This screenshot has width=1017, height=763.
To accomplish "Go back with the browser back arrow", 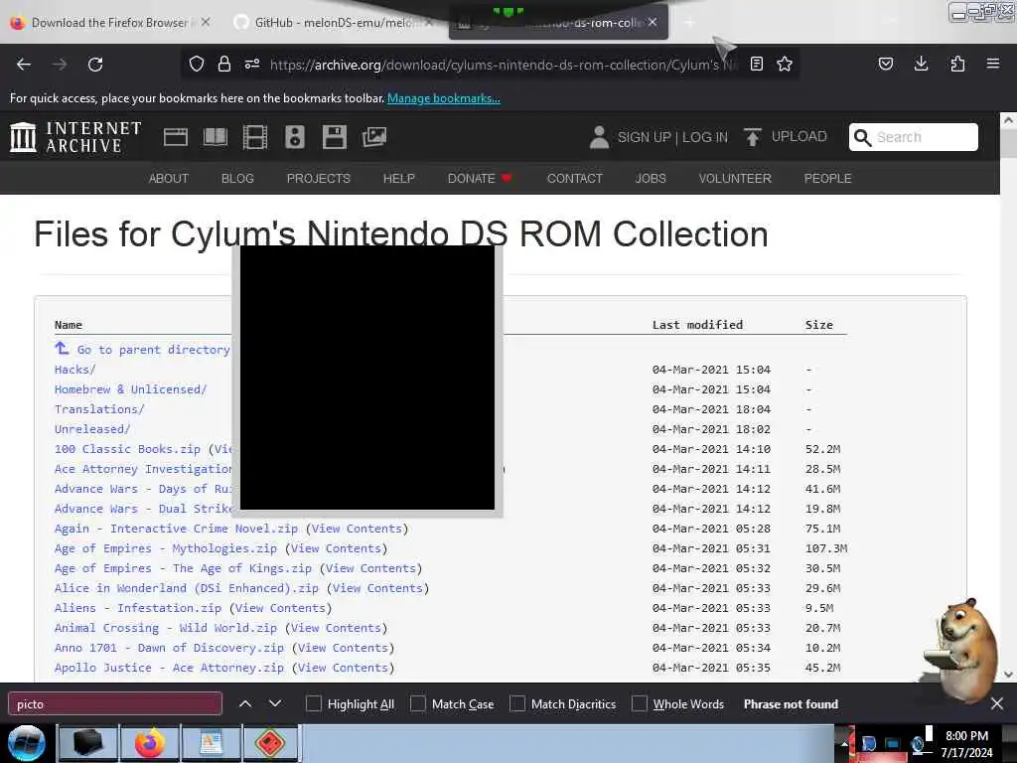I will click(24, 65).
